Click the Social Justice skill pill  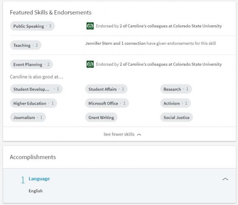pyautogui.click(x=177, y=117)
